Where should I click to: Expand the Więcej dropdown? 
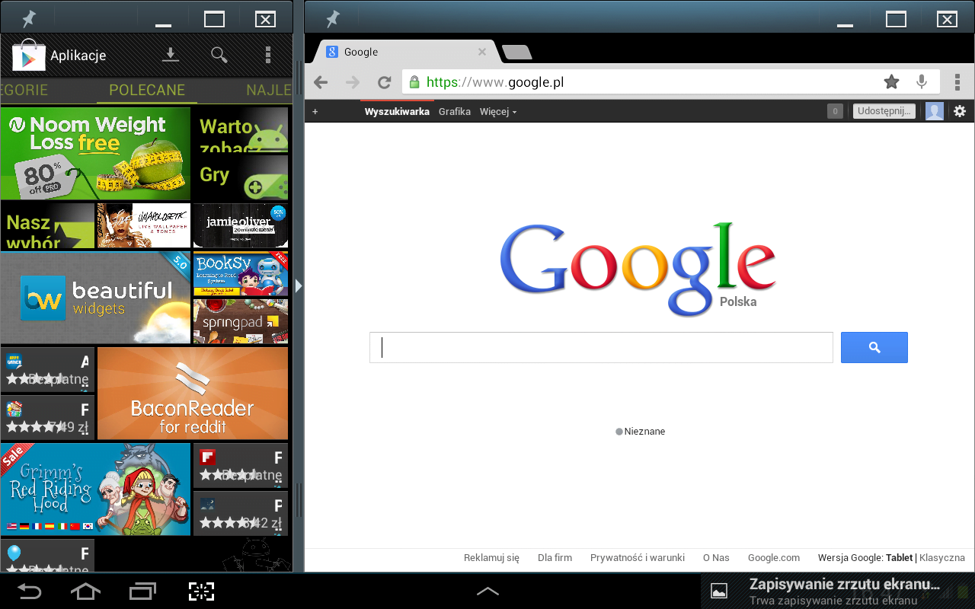click(x=498, y=111)
